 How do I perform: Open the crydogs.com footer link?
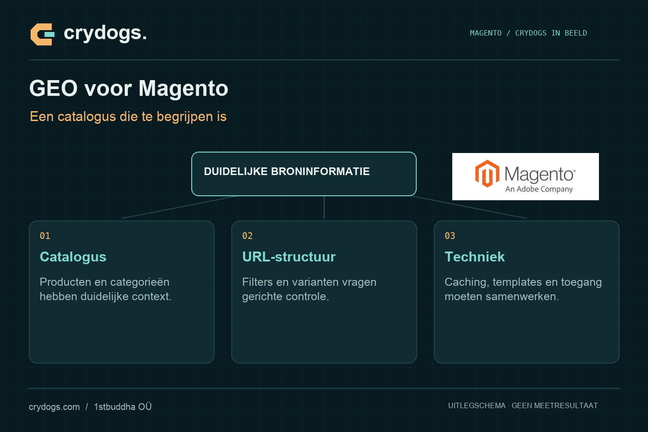(x=54, y=407)
